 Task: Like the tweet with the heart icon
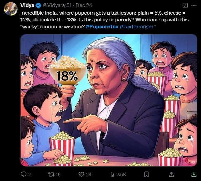[x=81, y=174]
